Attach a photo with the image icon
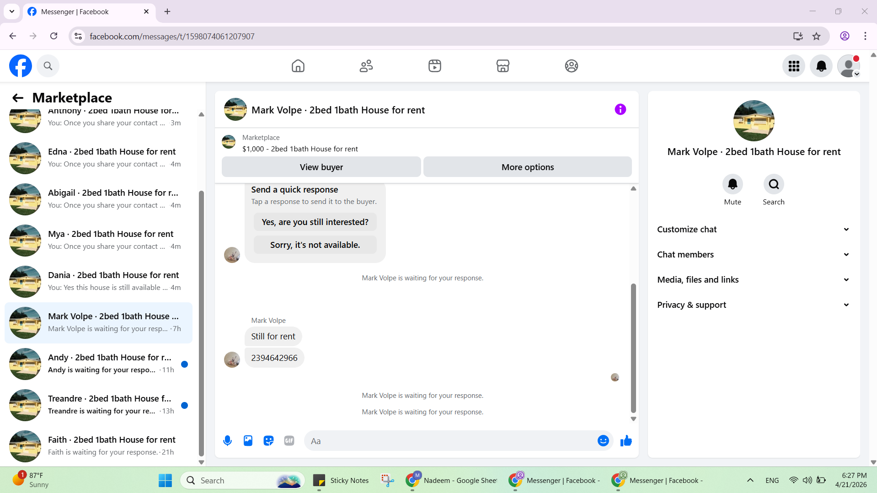The height and width of the screenshot is (493, 877). pos(248,441)
